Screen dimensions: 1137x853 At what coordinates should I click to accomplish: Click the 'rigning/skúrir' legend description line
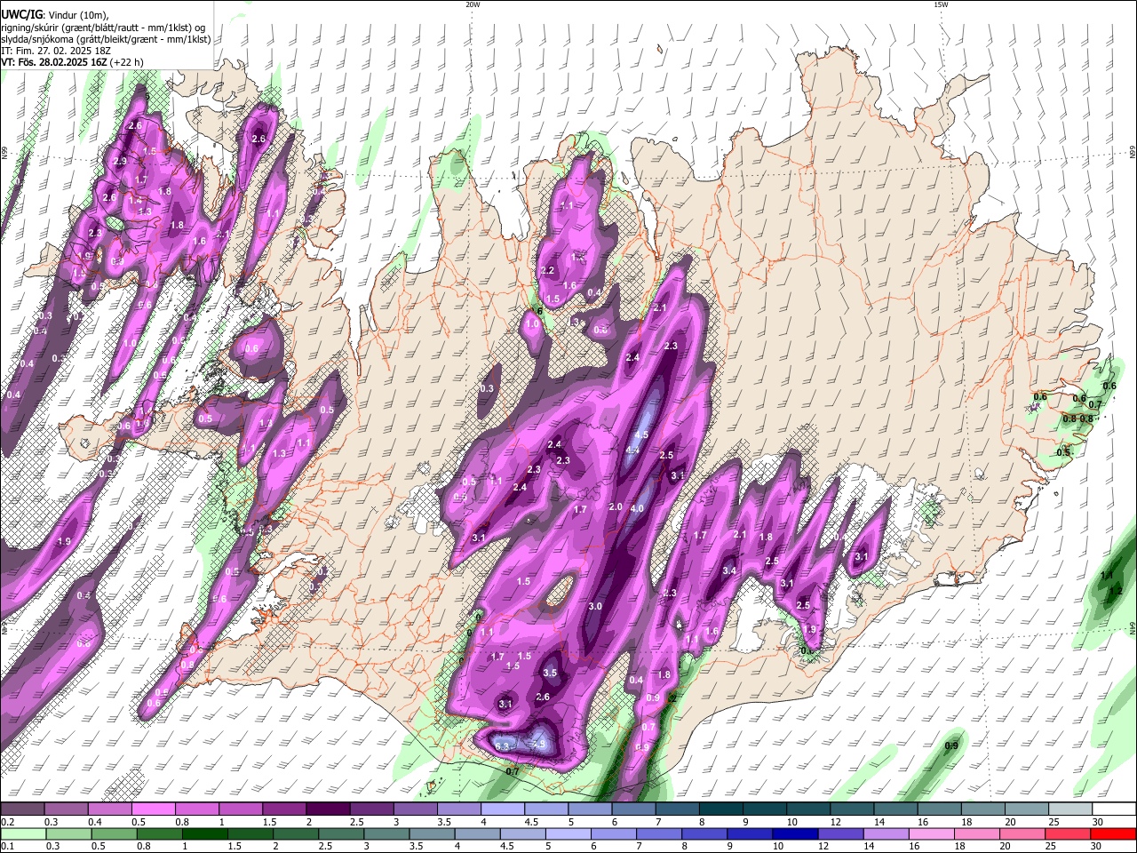point(103,27)
